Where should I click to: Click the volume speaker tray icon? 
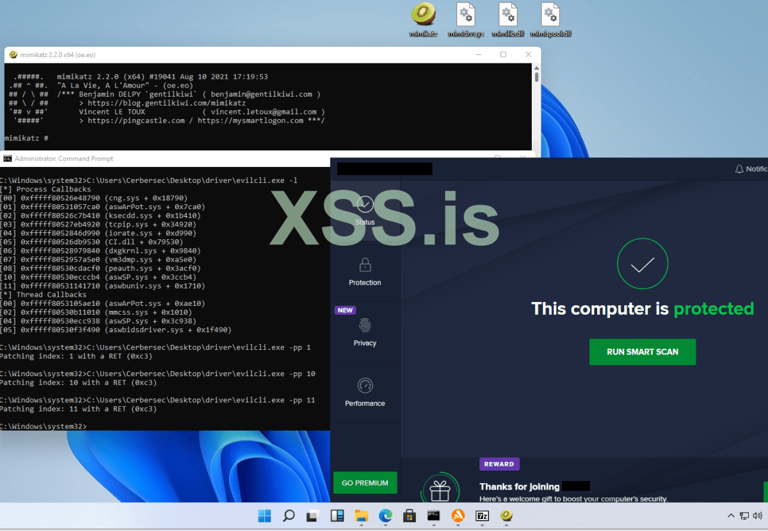pos(759,516)
